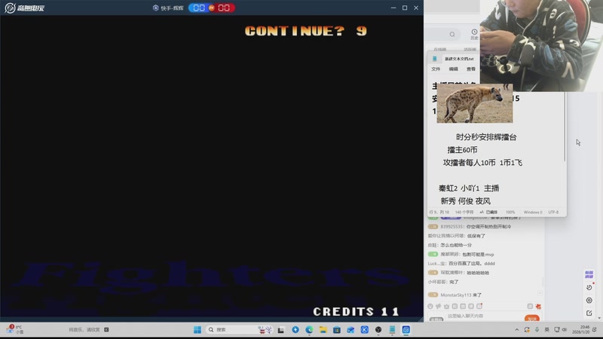The height and width of the screenshot is (339, 603).
Task: Click the text line 时分秒安排辉擂台
Action: pos(486,137)
